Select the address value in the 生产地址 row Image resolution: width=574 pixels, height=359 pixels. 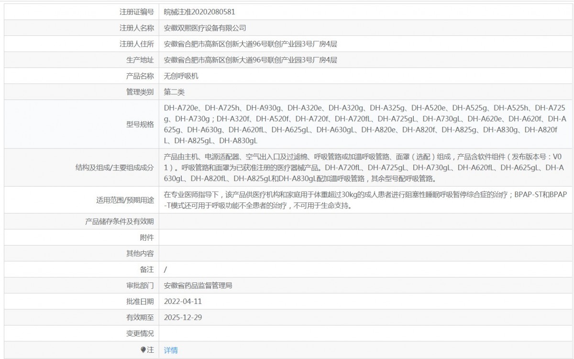(251, 60)
